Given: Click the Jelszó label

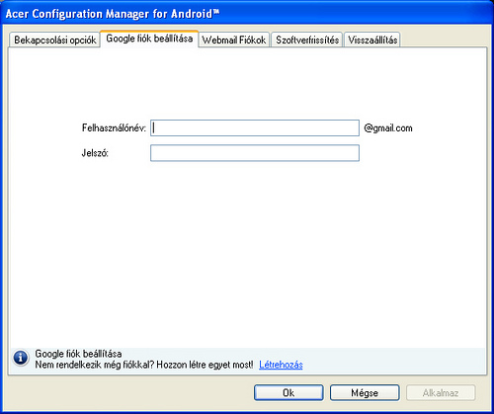Looking at the screenshot, I should [95, 153].
